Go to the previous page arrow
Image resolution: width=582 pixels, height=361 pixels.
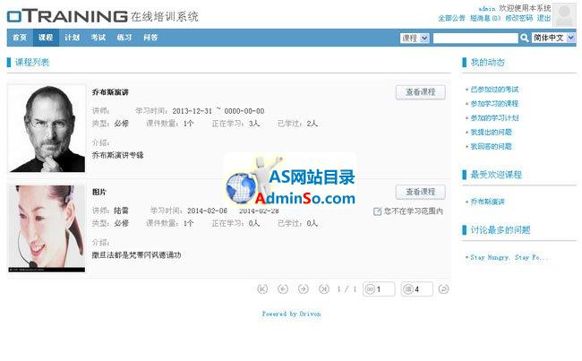point(283,289)
